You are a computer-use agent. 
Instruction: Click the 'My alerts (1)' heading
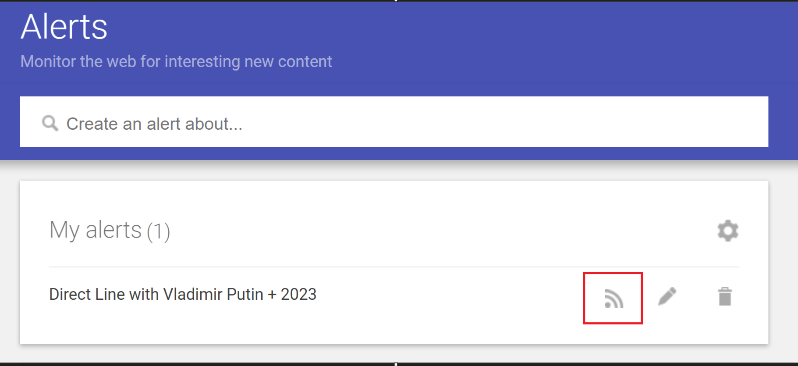(x=110, y=230)
